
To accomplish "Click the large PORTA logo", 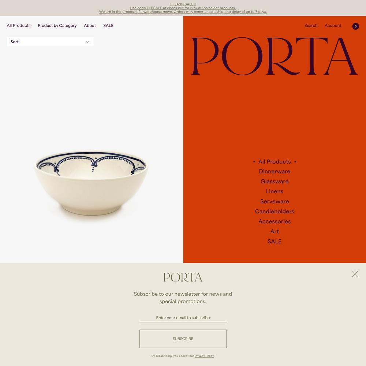I will (274, 56).
